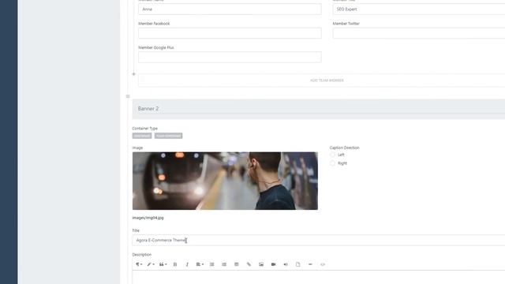Click the ADD TEAM MEMBER button
The width and height of the screenshot is (505, 284).
322,80
